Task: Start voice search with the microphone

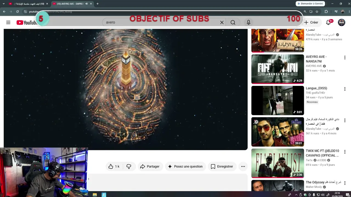Action: [x=248, y=22]
